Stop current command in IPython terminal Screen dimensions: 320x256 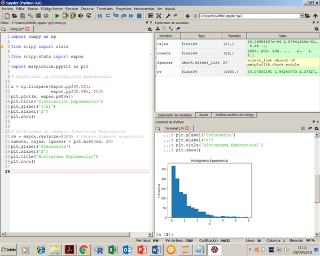click(x=303, y=129)
